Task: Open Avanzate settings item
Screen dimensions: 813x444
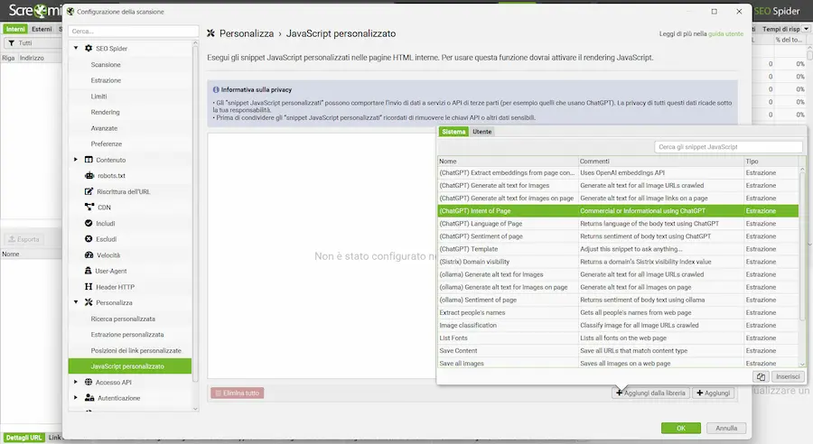Action: pos(104,128)
